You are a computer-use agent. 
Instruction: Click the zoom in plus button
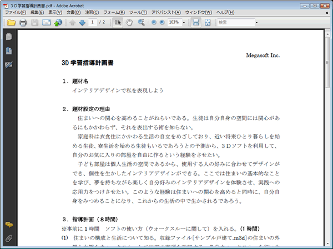(162, 23)
